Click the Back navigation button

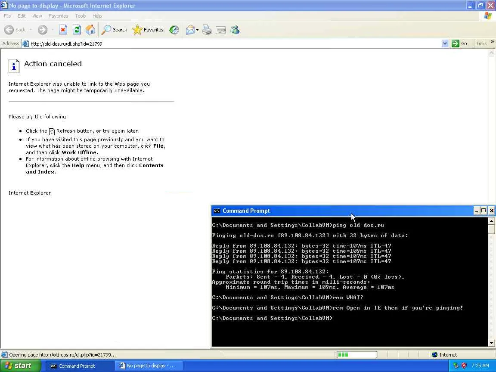15,30
